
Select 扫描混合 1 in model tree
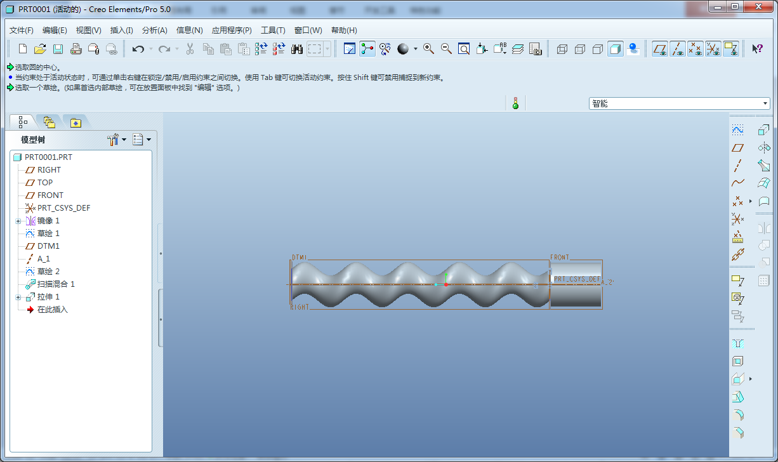click(56, 284)
